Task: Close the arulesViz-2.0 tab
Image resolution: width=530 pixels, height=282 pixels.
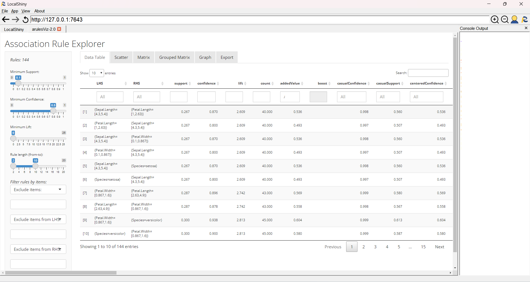Action: tap(59, 29)
